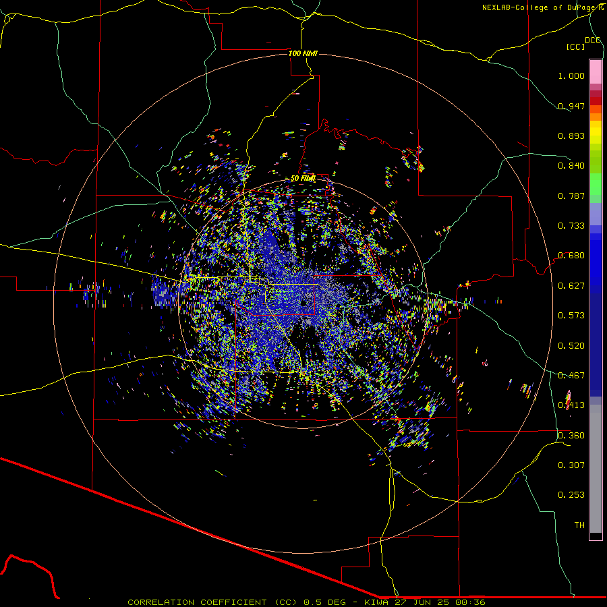Pick the gray segment of the color bar
This screenshot has height=607, width=607.
(x=596, y=469)
